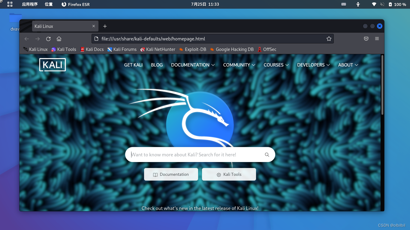Expand the DOCUMENTATION dropdown
The width and height of the screenshot is (410, 230).
(193, 65)
